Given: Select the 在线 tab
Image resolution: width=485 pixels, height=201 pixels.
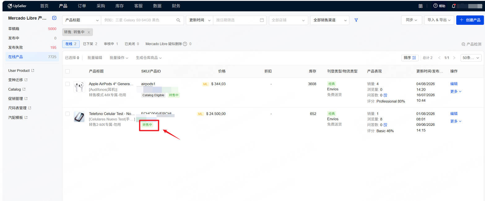Looking at the screenshot, I should tap(71, 44).
